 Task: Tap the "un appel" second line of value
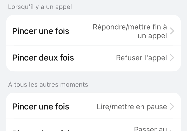(152, 36)
